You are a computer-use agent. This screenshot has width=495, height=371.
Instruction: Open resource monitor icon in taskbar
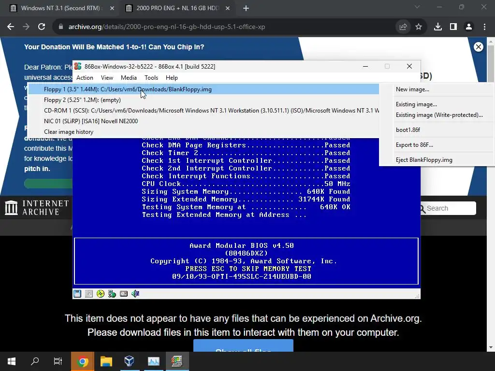coord(153,361)
